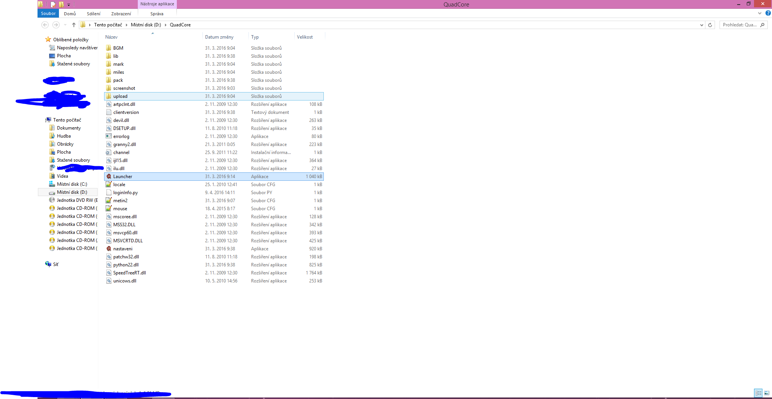Navigate to Tento počítač in address bar
Image resolution: width=772 pixels, height=399 pixels.
(x=108, y=25)
